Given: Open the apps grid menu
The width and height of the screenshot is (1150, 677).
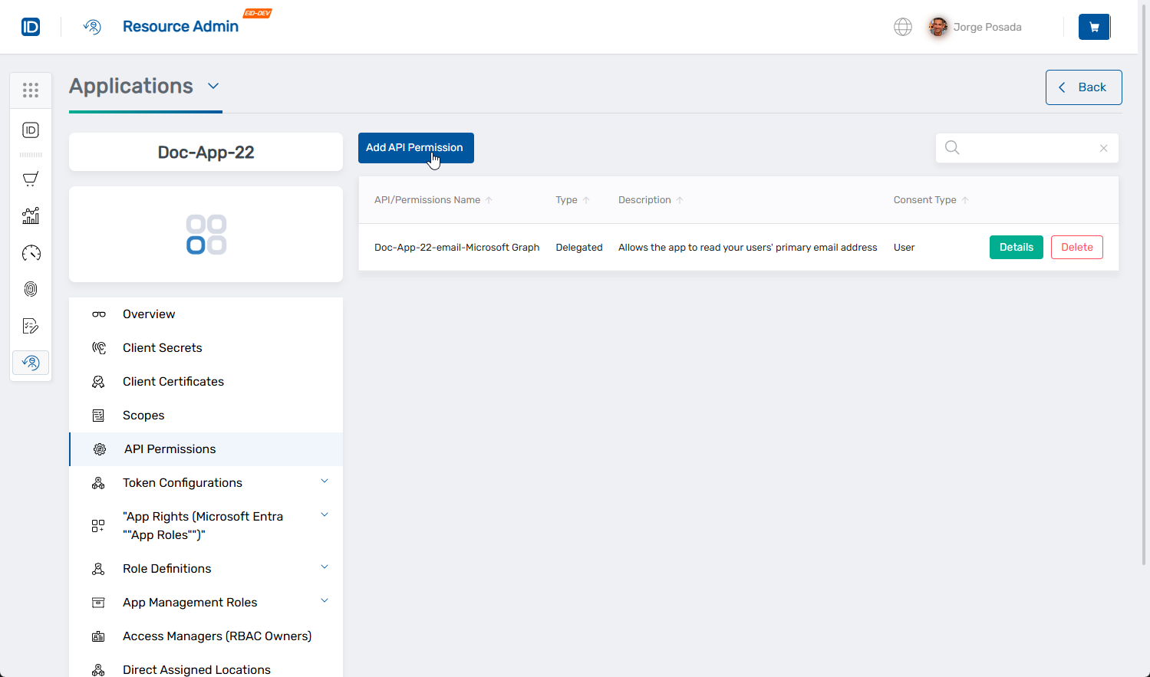Looking at the screenshot, I should coord(31,90).
